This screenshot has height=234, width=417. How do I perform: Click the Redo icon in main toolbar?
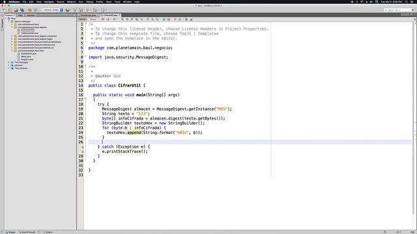coord(35,10)
